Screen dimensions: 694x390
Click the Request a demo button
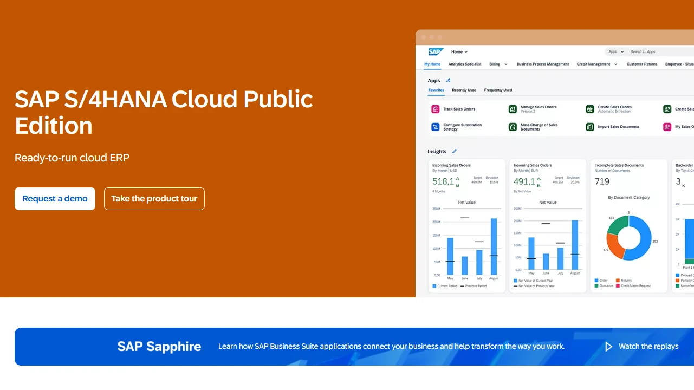55,199
